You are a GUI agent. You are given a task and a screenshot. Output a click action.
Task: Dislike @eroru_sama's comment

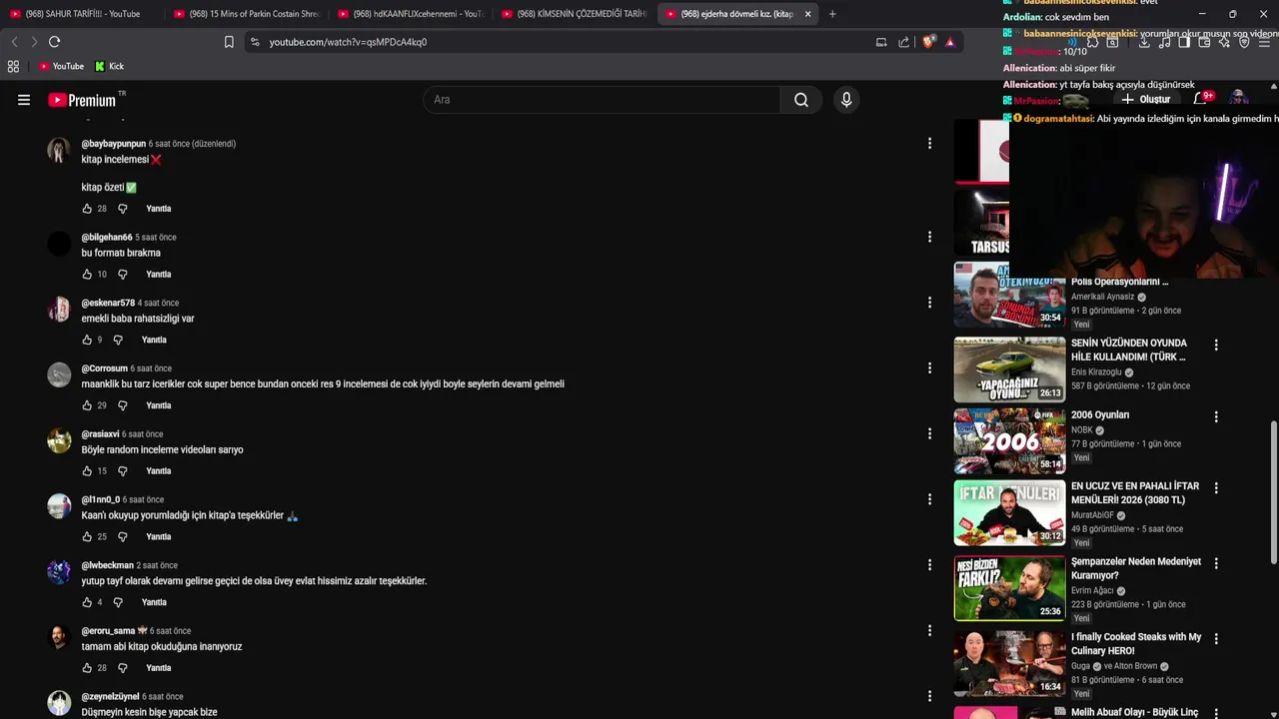(123, 667)
